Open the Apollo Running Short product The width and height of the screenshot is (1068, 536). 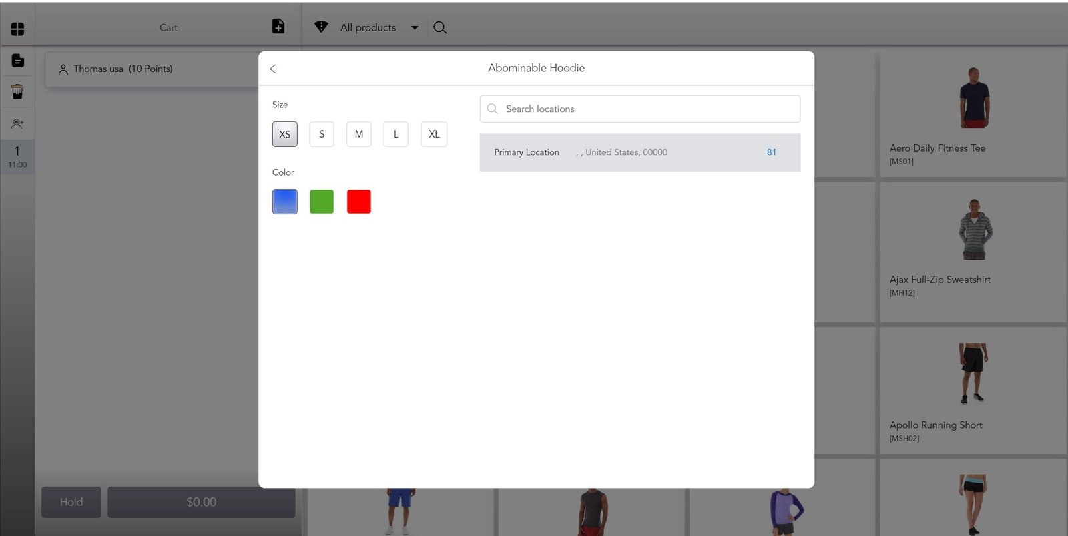tap(973, 391)
